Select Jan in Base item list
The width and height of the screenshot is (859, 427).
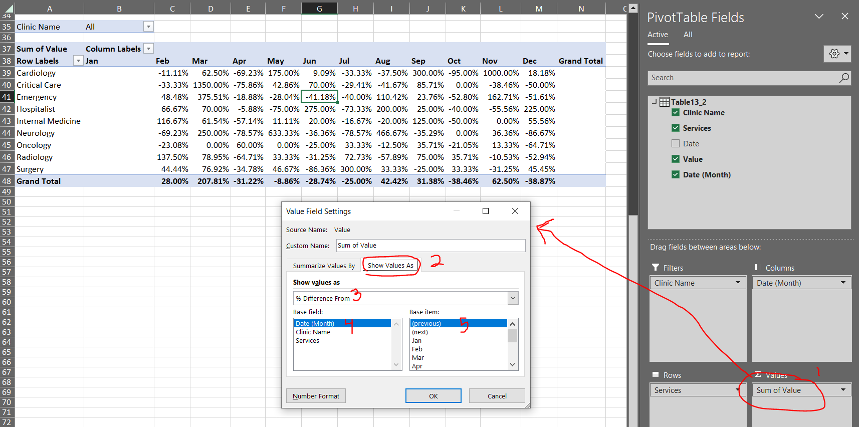(459, 341)
